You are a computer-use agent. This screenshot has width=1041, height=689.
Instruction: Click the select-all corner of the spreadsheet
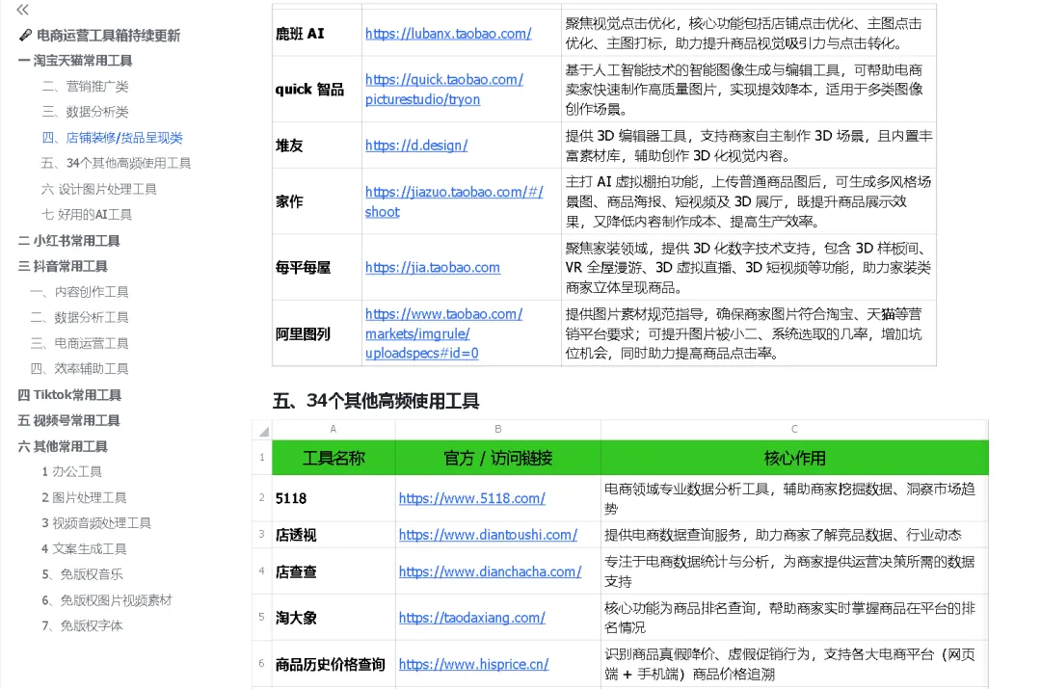point(262,430)
